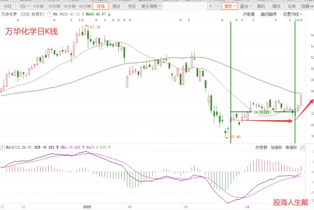This screenshot has width=314, height=210.
Task: Select the 60分钟 timeframe tab
Action: 85,6
